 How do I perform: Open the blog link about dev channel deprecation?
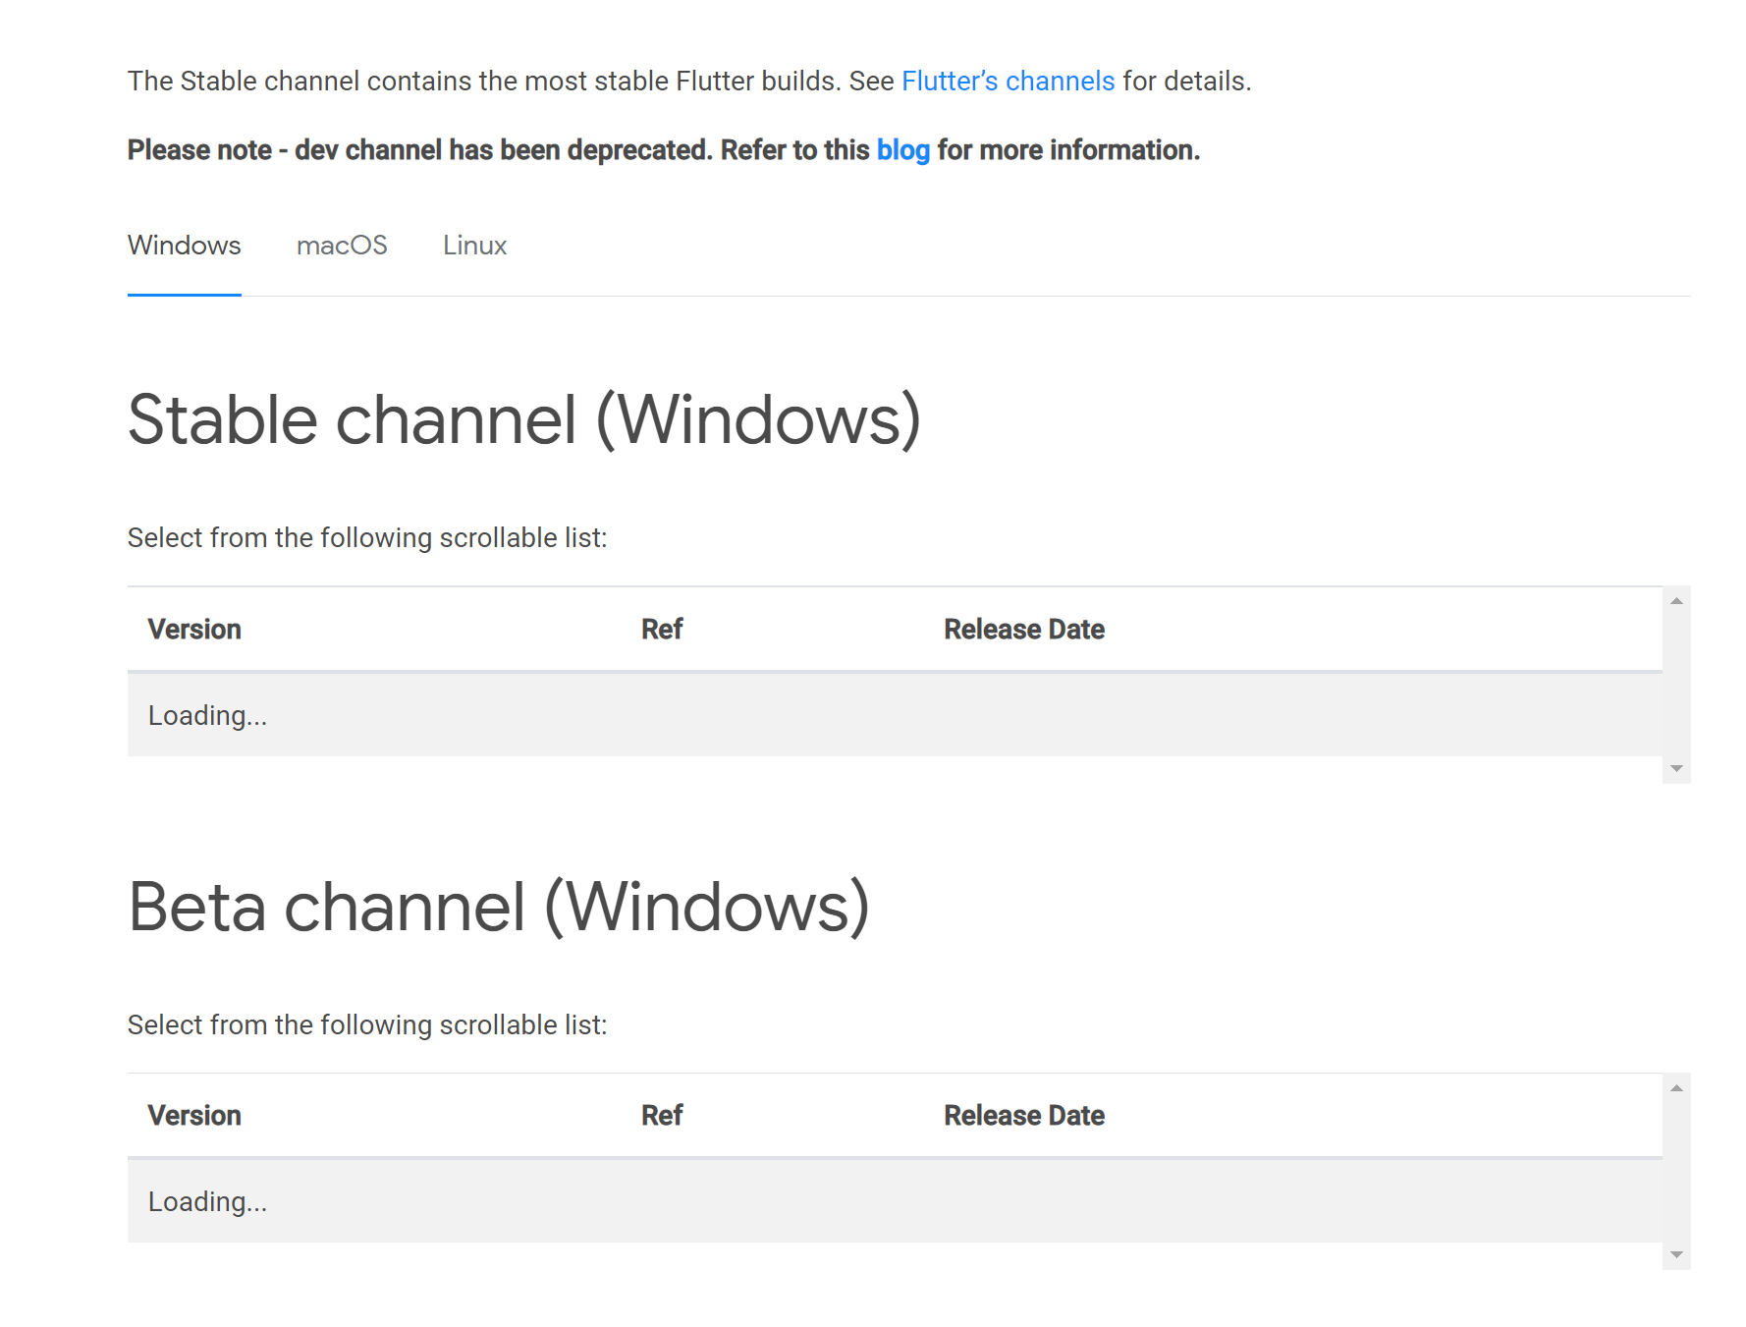(x=903, y=149)
